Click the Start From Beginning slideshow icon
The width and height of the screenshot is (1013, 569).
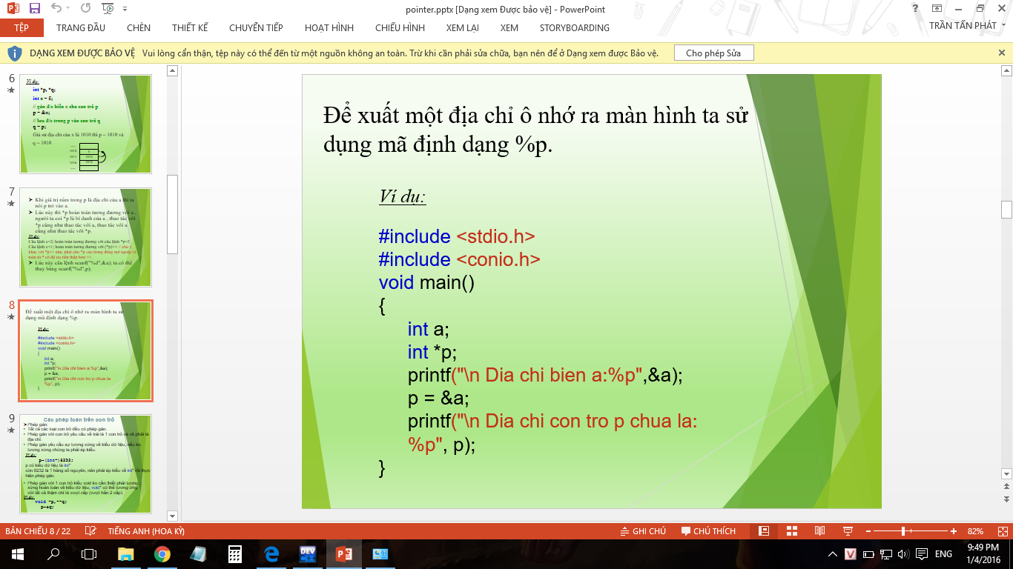108,9
